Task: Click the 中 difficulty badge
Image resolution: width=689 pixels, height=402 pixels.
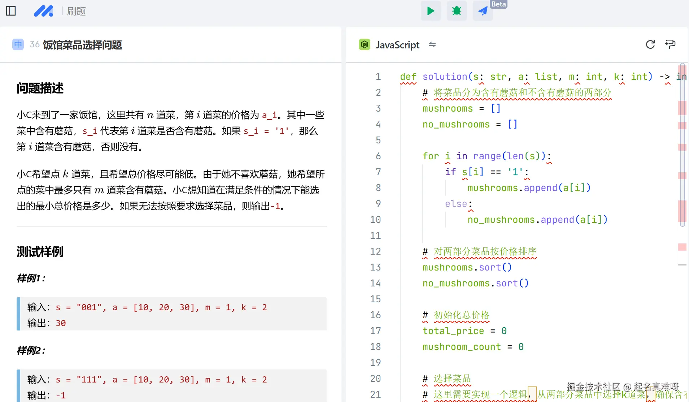Action: click(18, 44)
